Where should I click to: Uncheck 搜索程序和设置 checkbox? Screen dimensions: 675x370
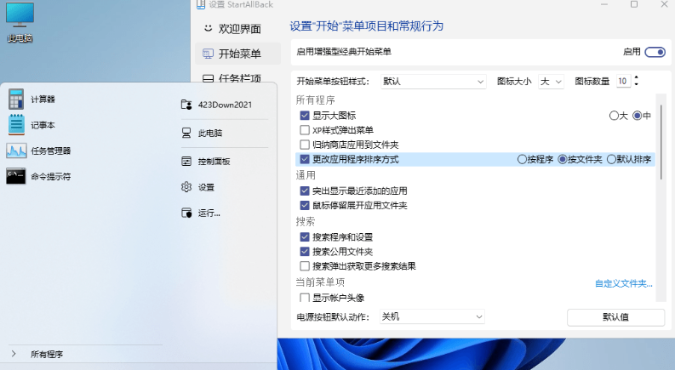[305, 237]
